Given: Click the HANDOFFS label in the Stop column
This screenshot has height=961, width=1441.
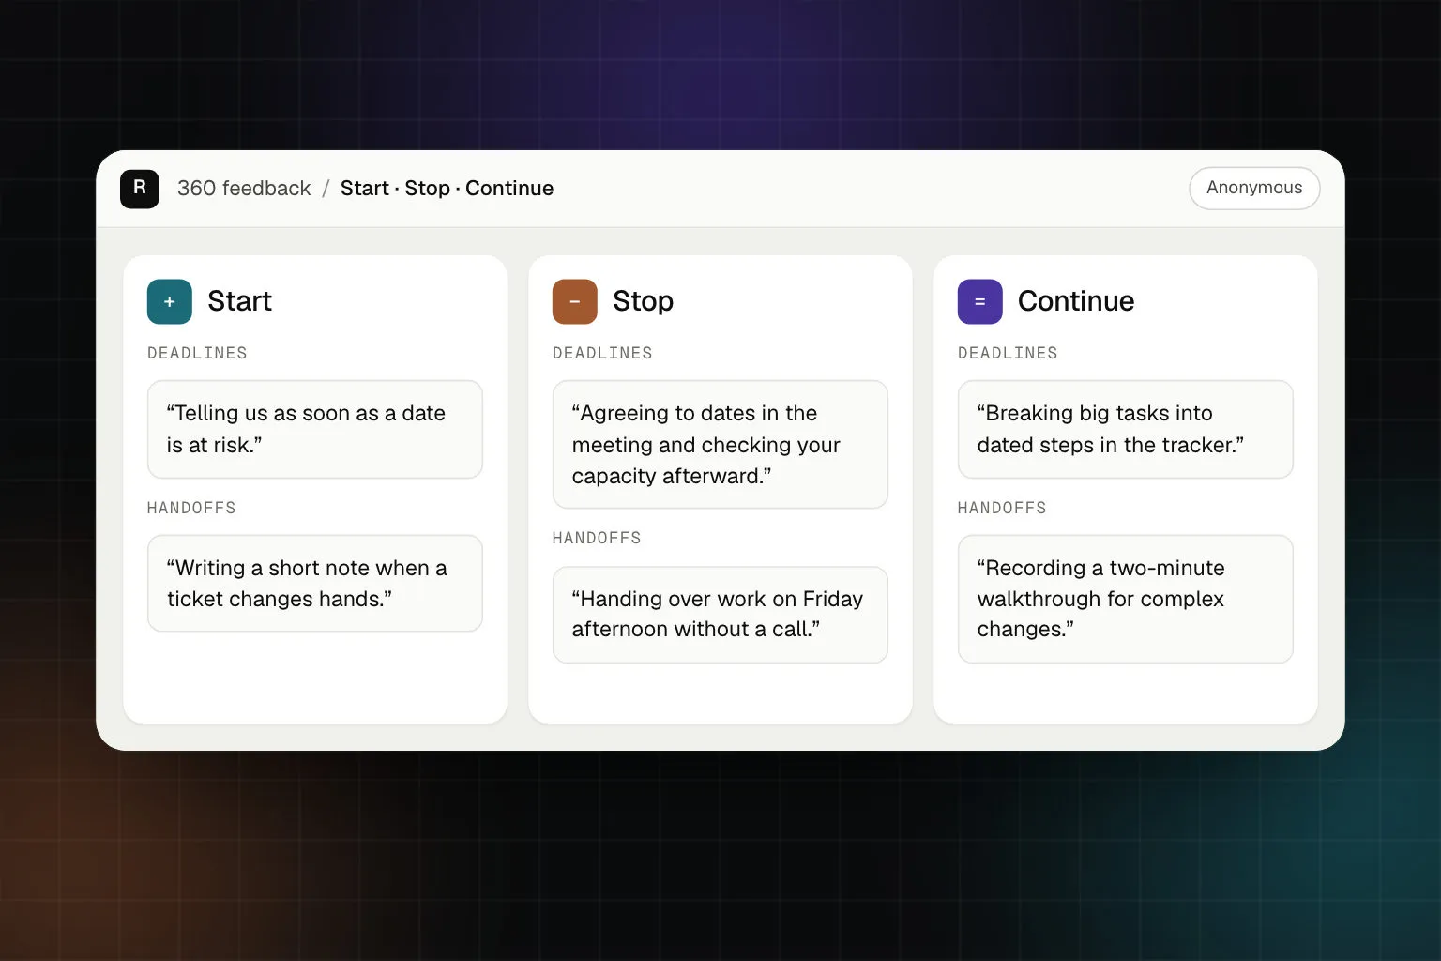Looking at the screenshot, I should tap(597, 539).
